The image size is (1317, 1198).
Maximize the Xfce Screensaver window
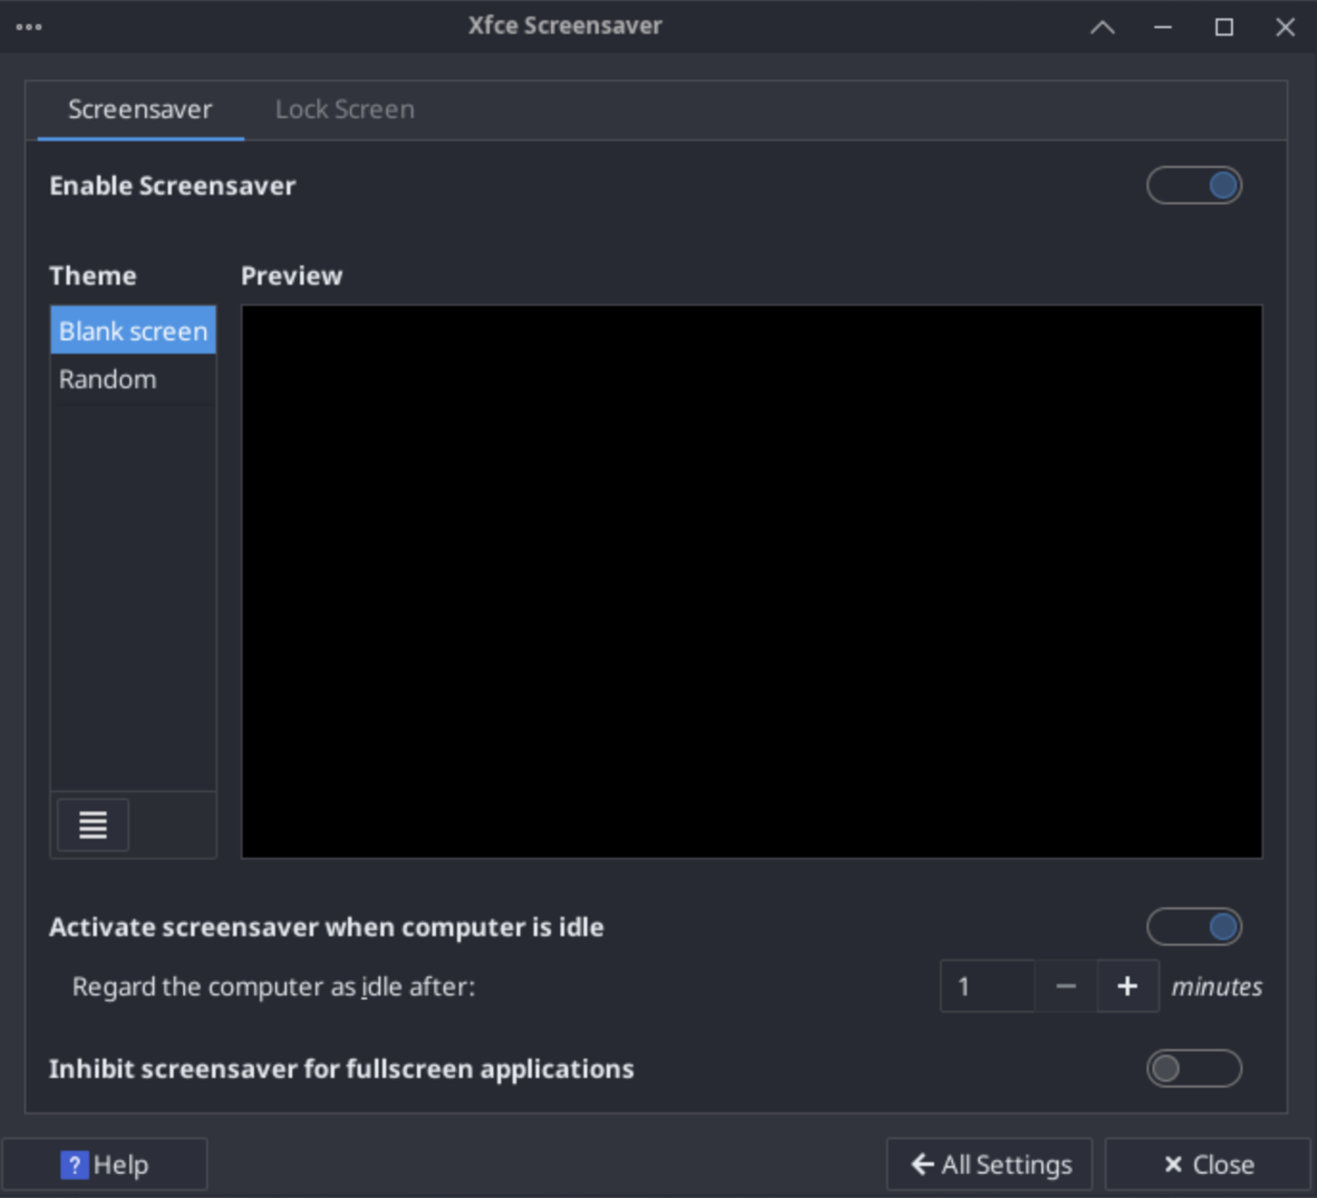1223,28
